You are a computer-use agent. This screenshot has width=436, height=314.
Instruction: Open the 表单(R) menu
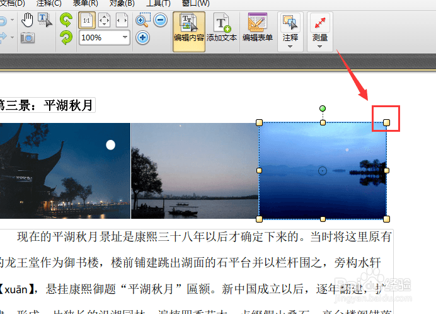(85, 3)
